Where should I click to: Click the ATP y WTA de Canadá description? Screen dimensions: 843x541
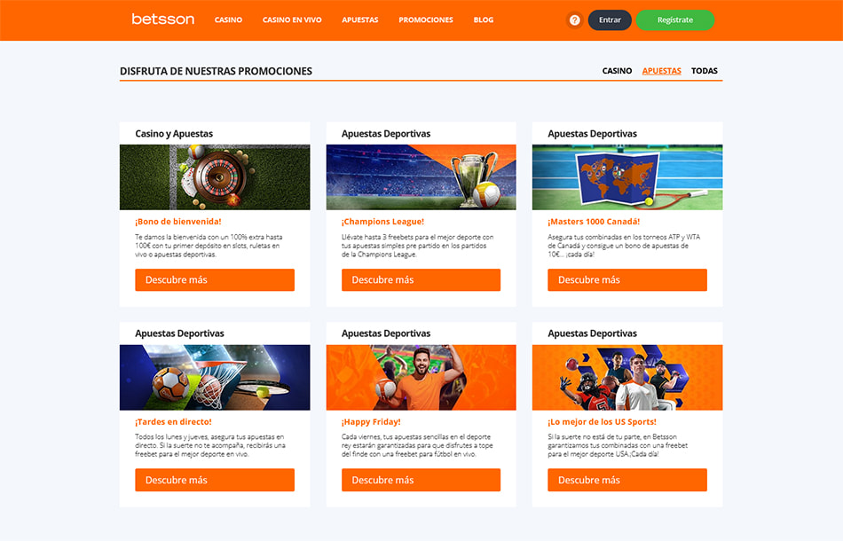tap(624, 246)
